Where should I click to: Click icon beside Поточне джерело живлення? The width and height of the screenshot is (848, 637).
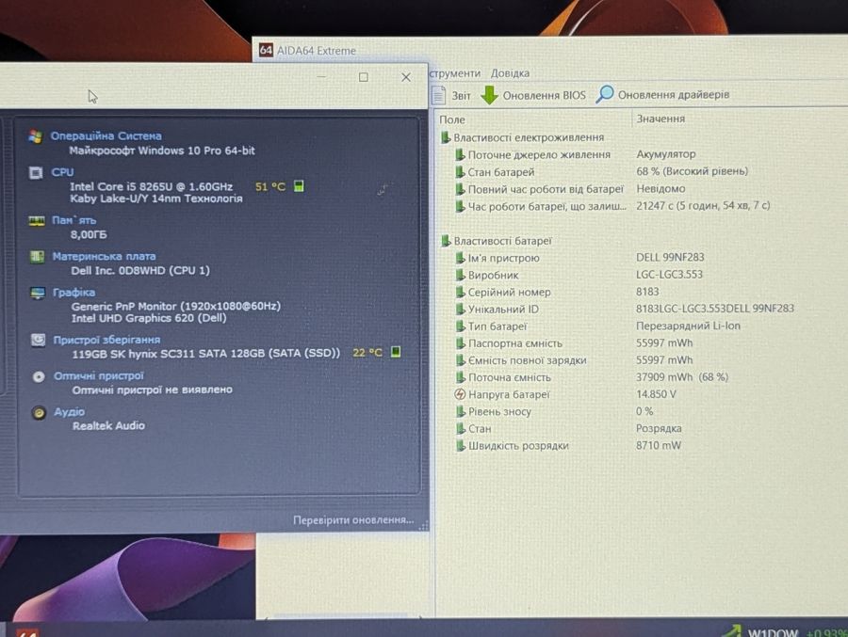click(460, 155)
